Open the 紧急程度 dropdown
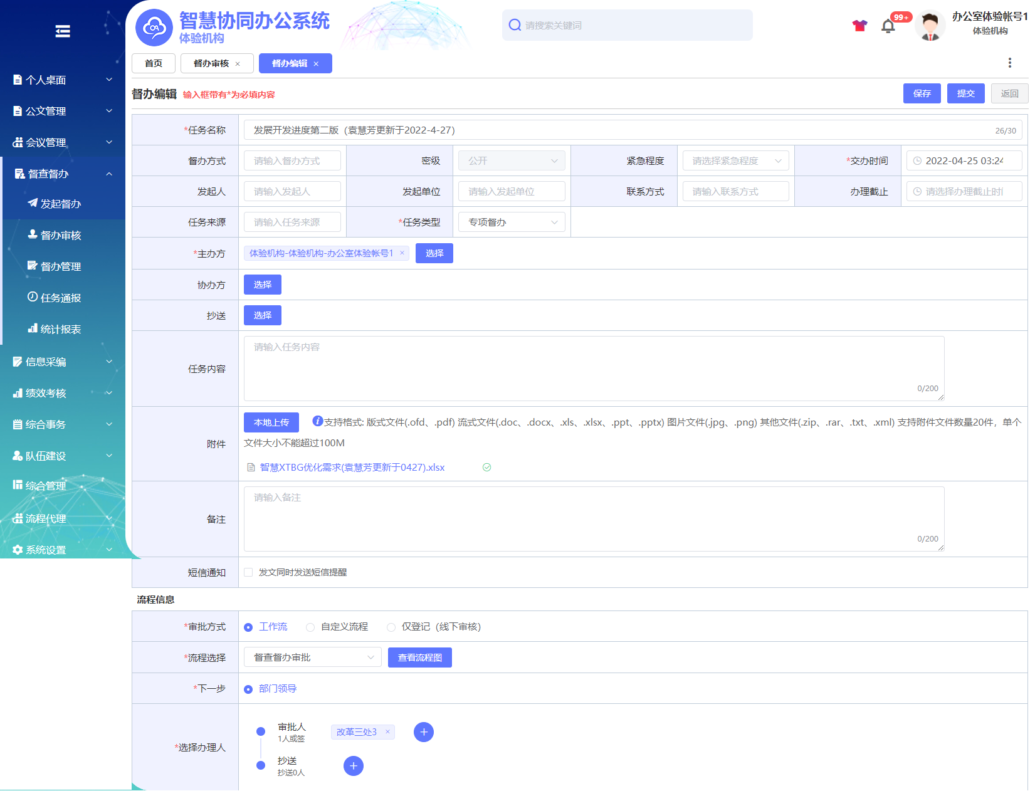 pos(735,161)
